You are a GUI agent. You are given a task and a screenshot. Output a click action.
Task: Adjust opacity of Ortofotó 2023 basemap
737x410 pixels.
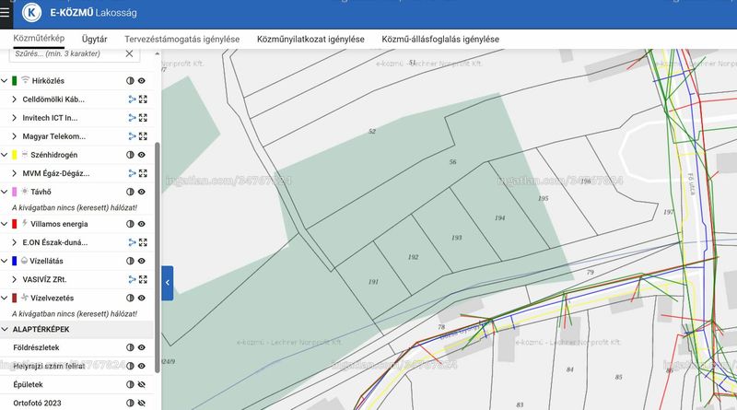coord(130,403)
